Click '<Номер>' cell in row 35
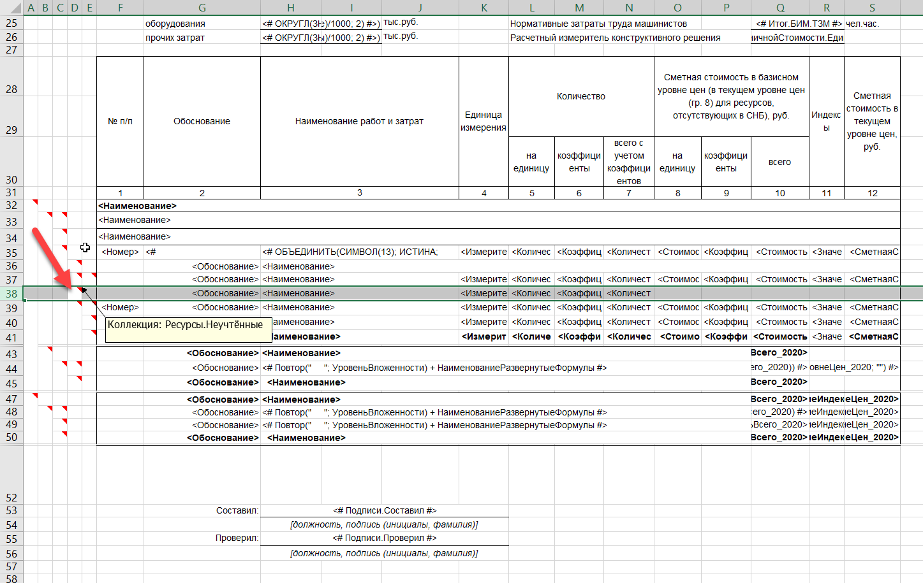 tap(120, 252)
